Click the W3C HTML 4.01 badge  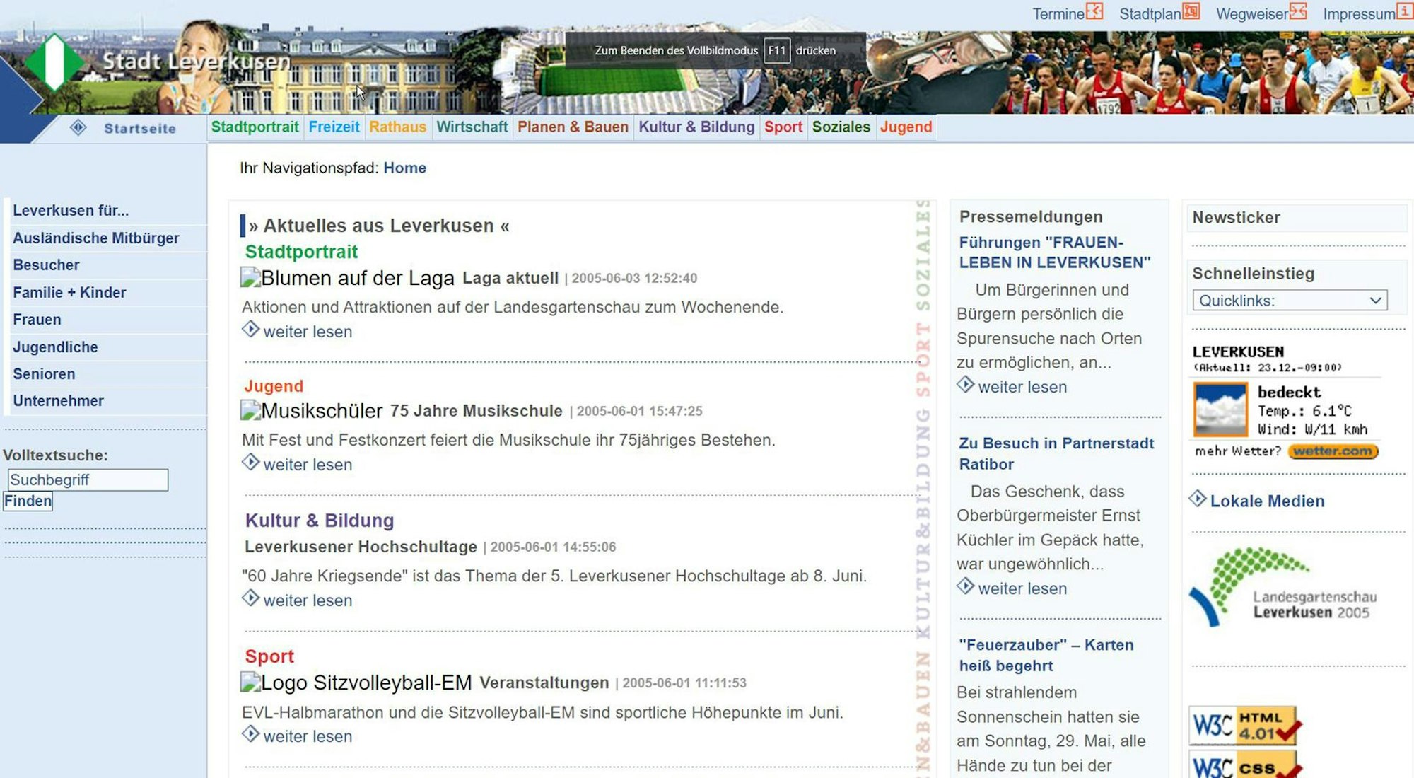click(x=1244, y=725)
